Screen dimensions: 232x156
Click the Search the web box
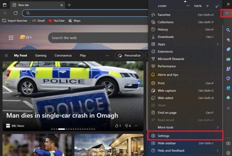(98, 38)
